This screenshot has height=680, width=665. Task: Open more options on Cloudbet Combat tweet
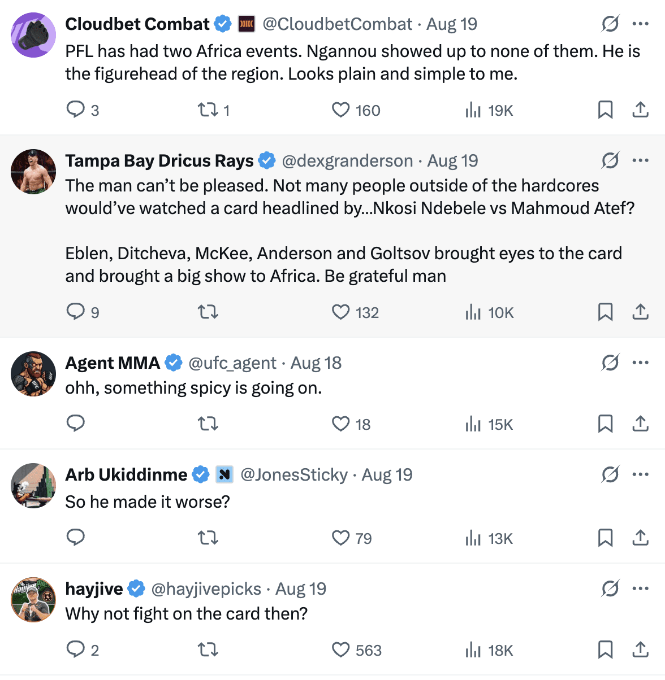(x=640, y=24)
